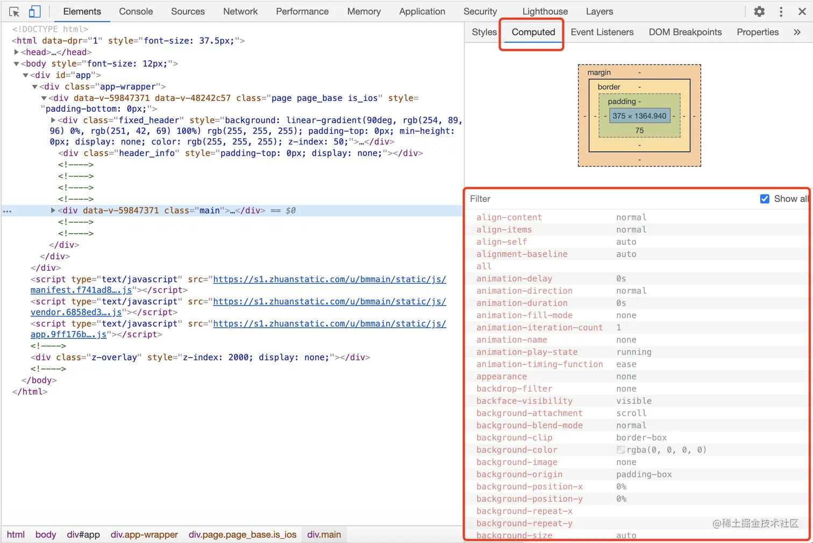Select the header_info div row

pos(241,153)
